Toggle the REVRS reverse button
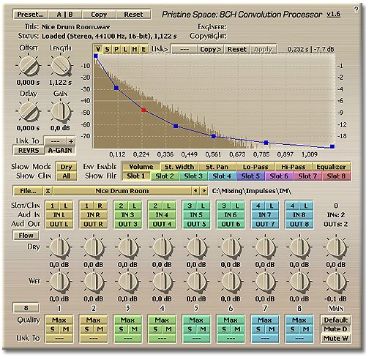Image resolution: width=366 pixels, height=357 pixels. [29, 150]
